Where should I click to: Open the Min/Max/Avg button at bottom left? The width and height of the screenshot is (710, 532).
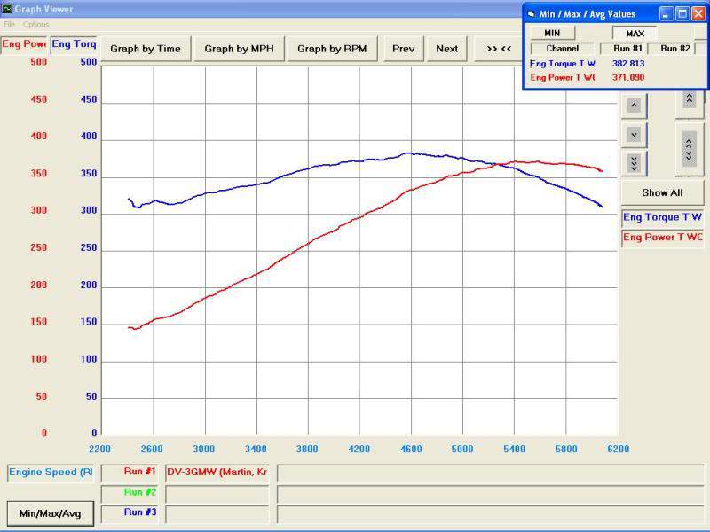[51, 513]
